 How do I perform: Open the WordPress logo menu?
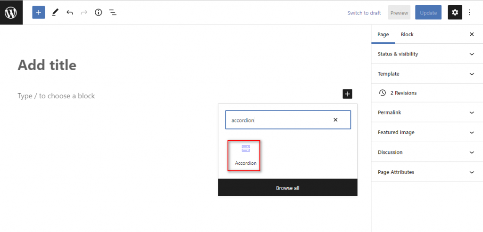11,12
